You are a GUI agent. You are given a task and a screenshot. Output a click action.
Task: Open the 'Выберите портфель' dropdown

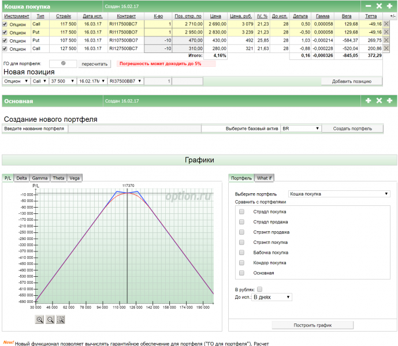pyautogui.click(x=339, y=194)
